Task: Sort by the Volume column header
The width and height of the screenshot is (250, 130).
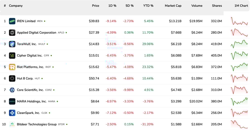Action: pos(197,6)
